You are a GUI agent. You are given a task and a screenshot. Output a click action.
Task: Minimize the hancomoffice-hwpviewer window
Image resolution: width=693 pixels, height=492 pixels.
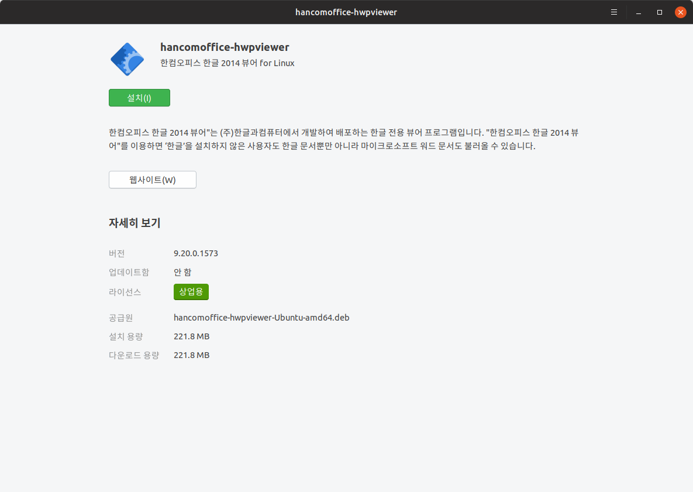pyautogui.click(x=639, y=12)
